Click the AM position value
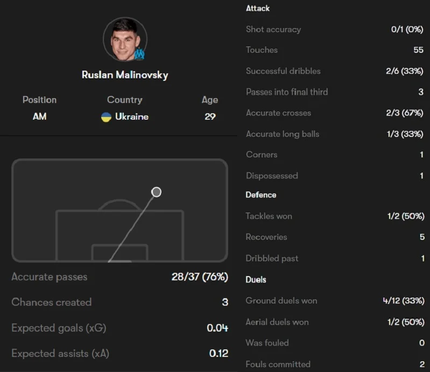This screenshot has height=372, width=430. (39, 117)
